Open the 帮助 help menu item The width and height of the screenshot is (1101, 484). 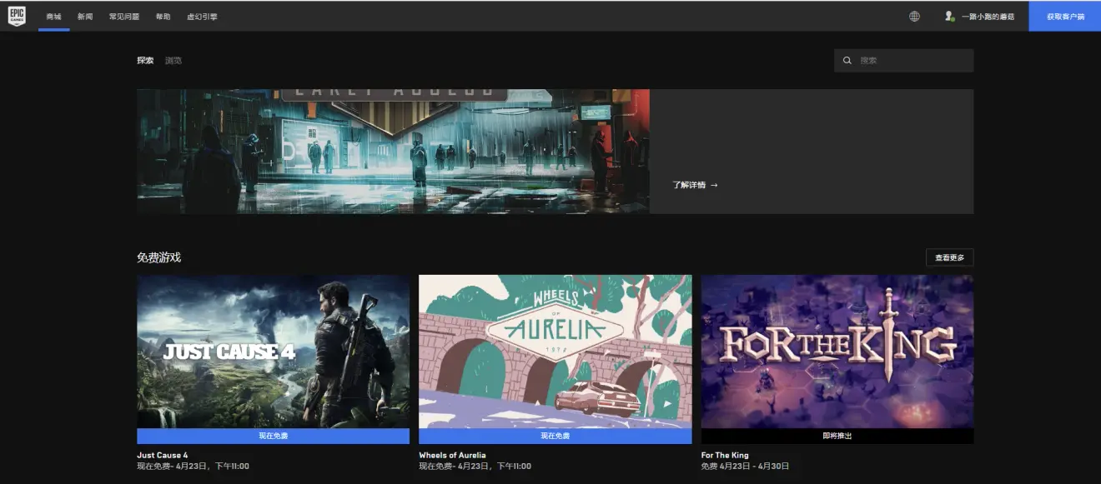[163, 17]
